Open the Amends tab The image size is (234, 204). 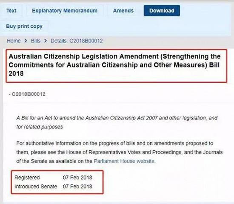(x=123, y=11)
